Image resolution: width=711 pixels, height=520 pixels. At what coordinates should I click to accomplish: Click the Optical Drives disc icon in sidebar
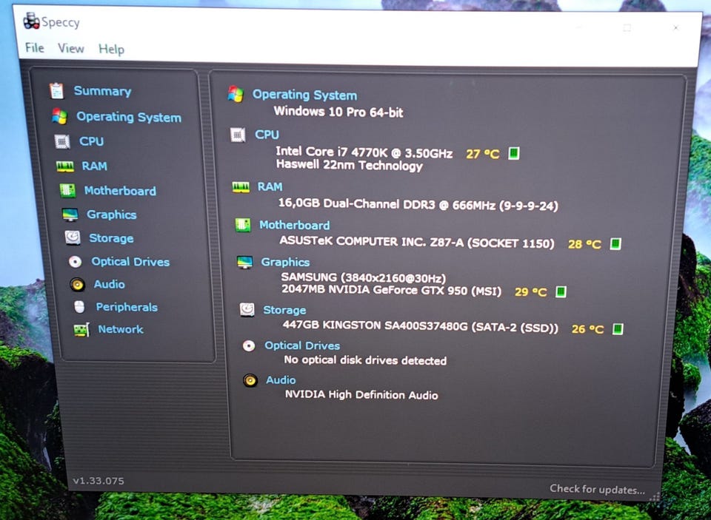76,261
